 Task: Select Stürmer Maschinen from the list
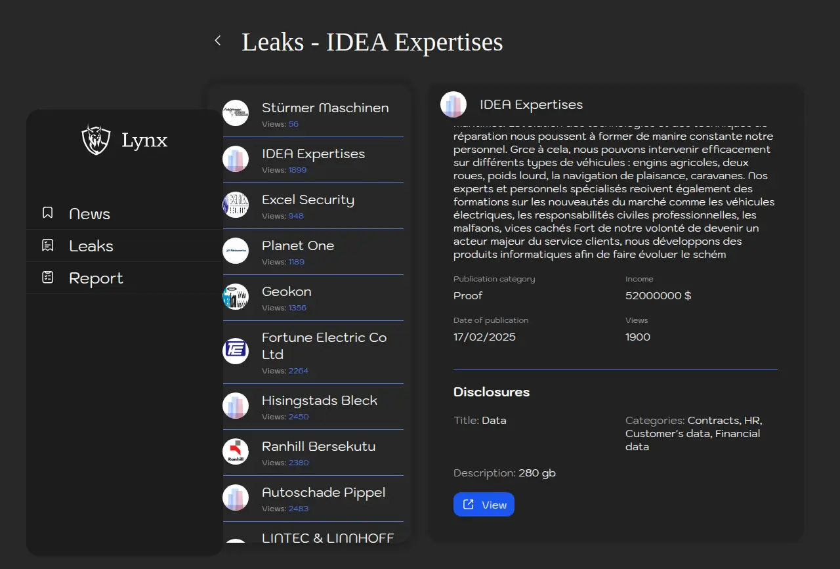[x=325, y=108]
